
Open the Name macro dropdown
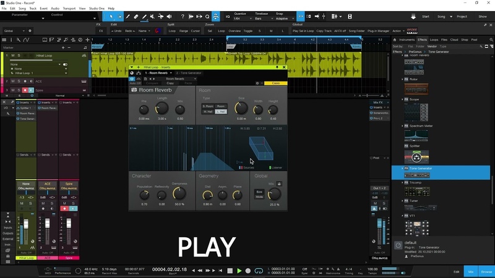point(144,31)
